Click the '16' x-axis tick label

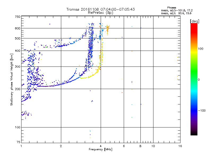coord(180,146)
